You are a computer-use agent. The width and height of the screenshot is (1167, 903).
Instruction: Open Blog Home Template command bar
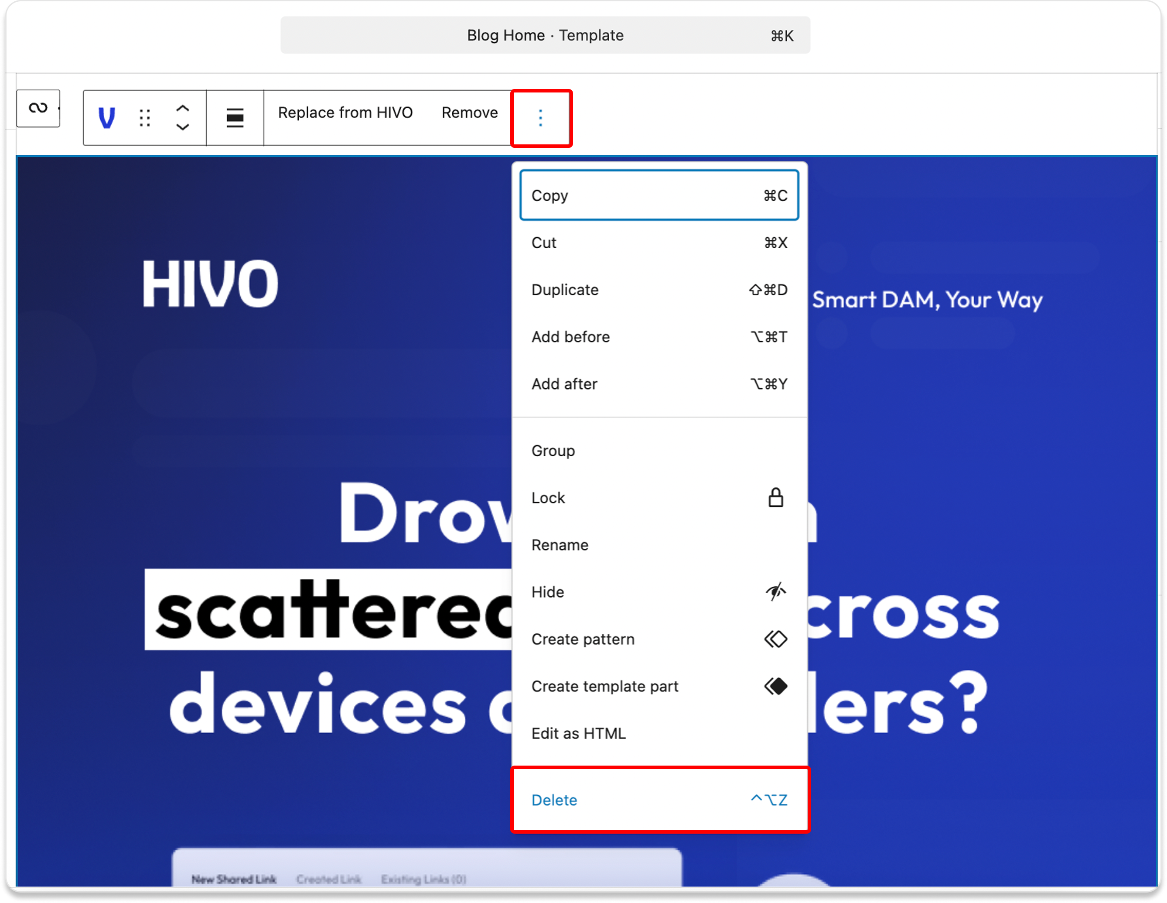coord(545,35)
